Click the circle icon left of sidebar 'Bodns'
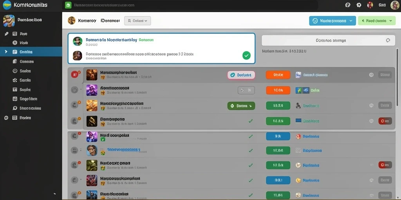 [x=7, y=118]
